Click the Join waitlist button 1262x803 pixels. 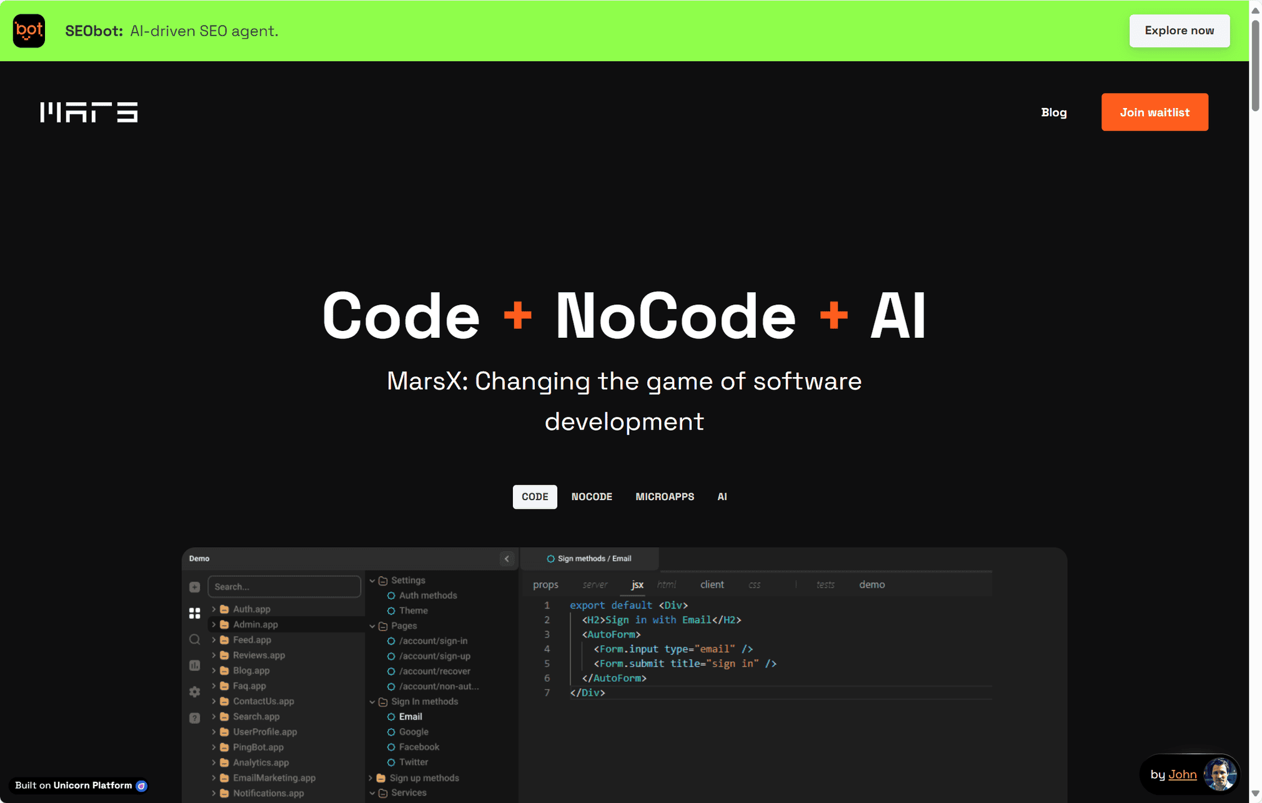tap(1154, 112)
